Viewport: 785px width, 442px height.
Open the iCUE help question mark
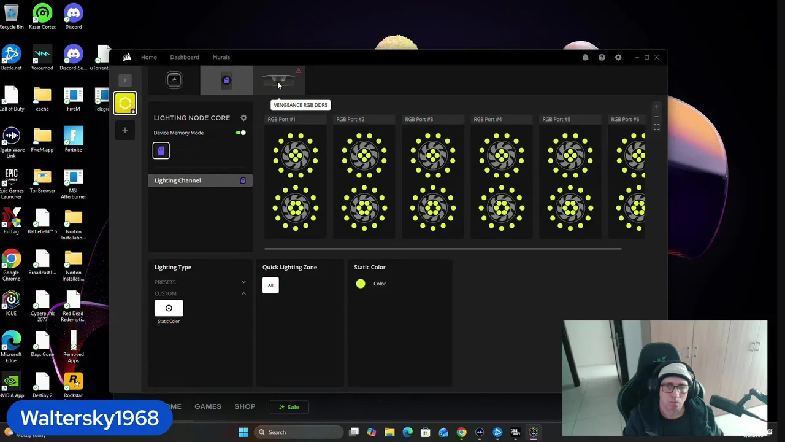coord(602,57)
